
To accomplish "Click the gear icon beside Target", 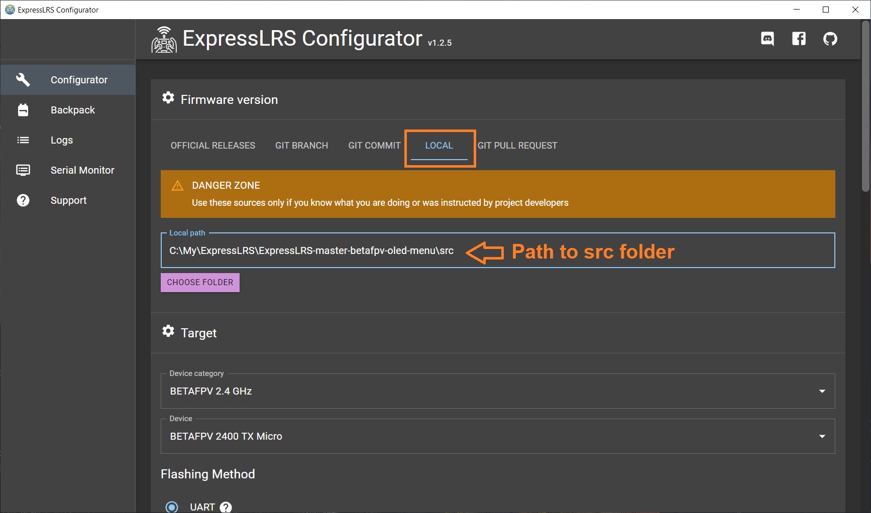I will [x=168, y=331].
